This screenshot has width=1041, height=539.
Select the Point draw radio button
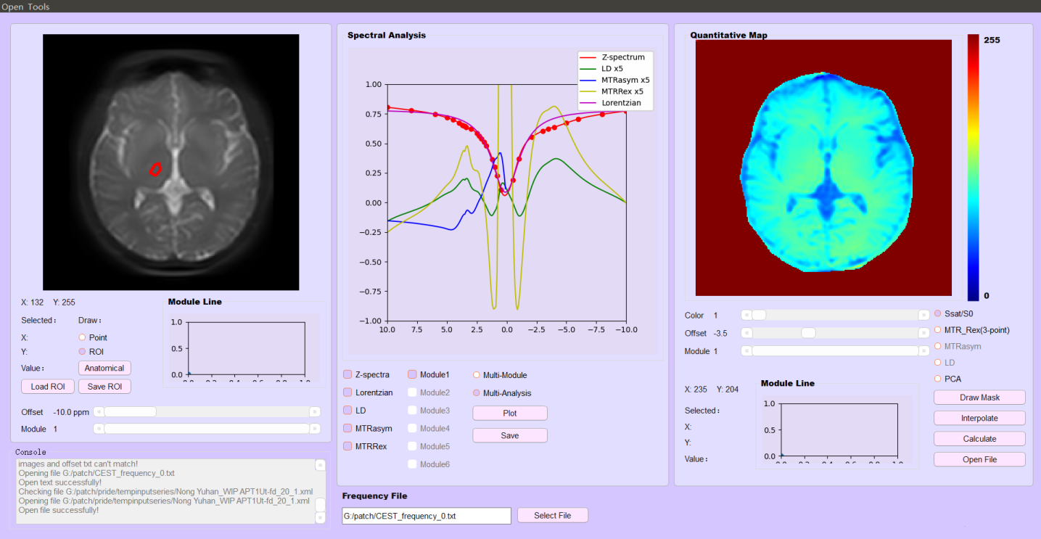(x=82, y=337)
